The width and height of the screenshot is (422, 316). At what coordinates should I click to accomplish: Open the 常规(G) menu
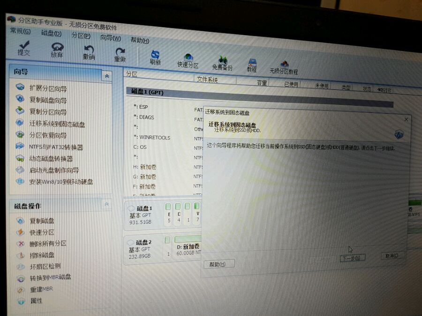(x=21, y=31)
